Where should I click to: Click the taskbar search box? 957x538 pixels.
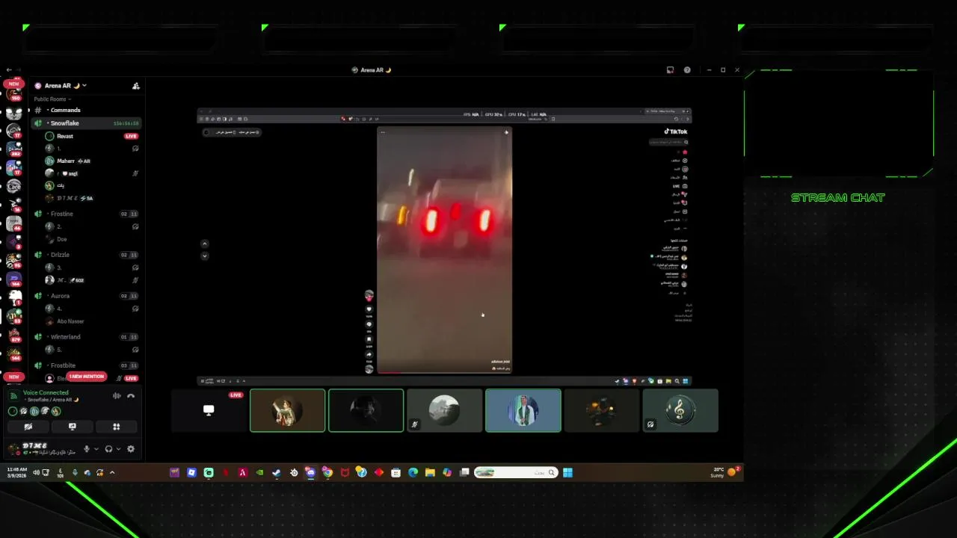516,472
